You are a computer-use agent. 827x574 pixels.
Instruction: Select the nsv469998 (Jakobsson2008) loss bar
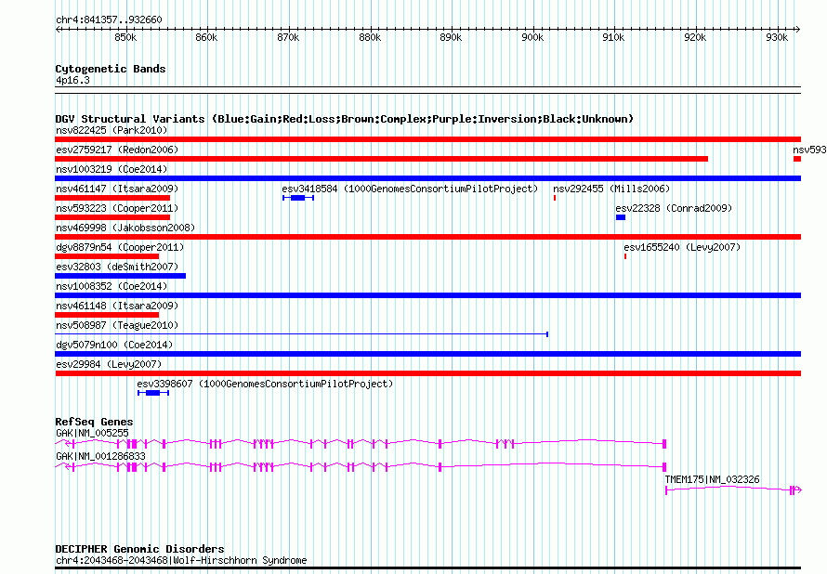tap(427, 237)
